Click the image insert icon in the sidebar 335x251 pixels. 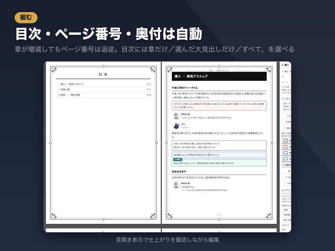click(x=289, y=171)
